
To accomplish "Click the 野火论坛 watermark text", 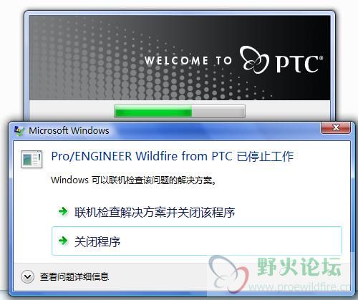I will tap(299, 266).
